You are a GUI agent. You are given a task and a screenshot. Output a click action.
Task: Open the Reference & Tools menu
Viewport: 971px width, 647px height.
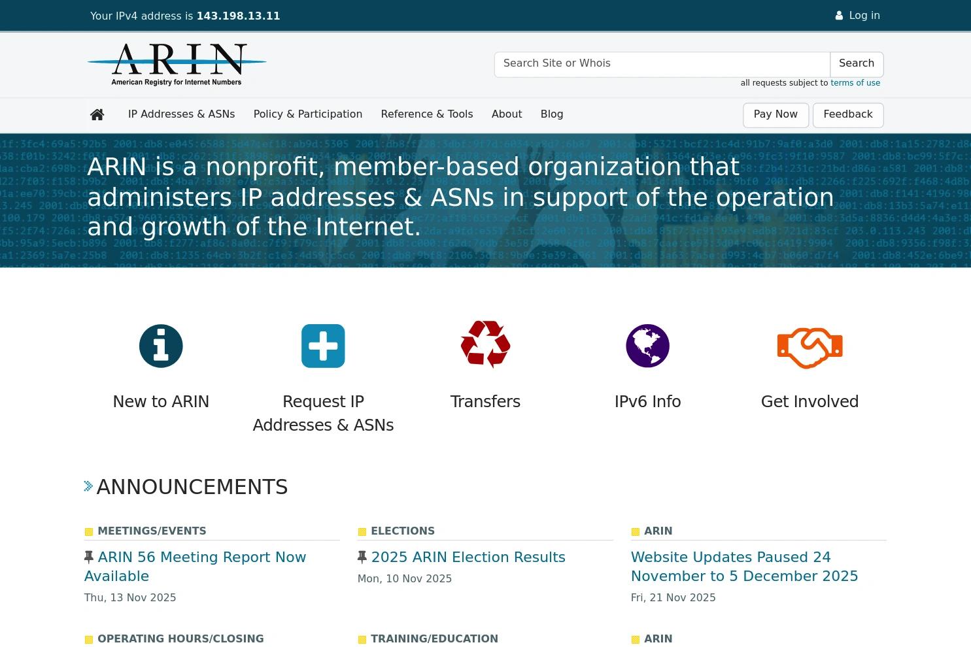[427, 114]
